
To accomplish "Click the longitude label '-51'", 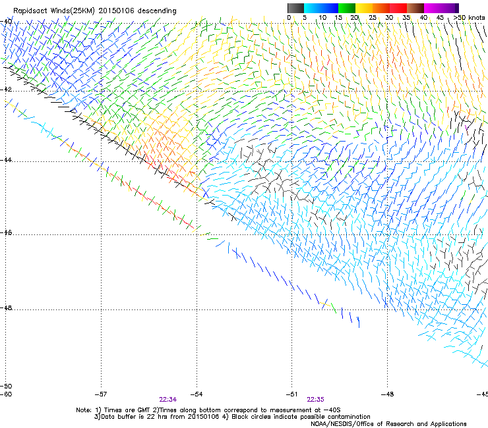I will point(291,394).
